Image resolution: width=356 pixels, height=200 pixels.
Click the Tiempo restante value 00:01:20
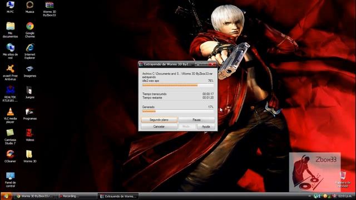click(208, 98)
